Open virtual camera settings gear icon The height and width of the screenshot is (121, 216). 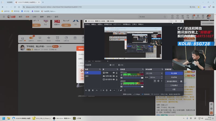(x=181, y=81)
